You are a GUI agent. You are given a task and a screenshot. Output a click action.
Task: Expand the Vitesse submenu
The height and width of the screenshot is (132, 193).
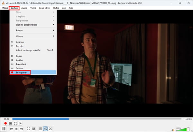tap(33, 36)
